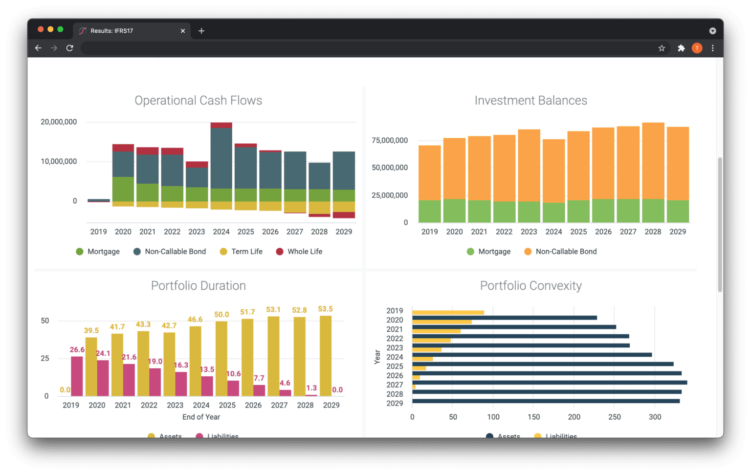Click the Assets legend under Portfolio Duration
This screenshot has height=474, width=751.
165,435
